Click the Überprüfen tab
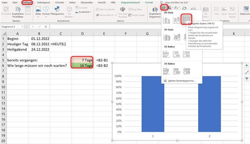250x144 pixels. (x=87, y=3)
